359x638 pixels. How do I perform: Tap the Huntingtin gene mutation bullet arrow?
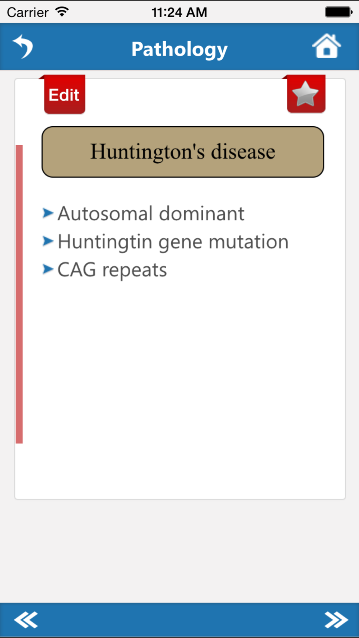pyautogui.click(x=48, y=241)
